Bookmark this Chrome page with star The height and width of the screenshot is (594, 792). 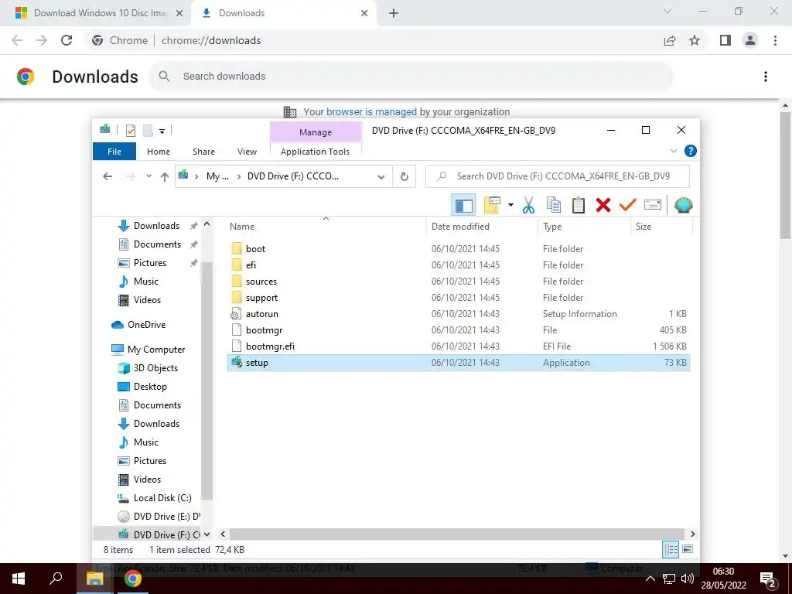point(695,40)
